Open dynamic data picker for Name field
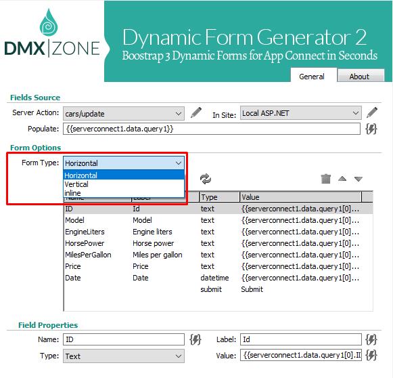Viewport: 393px width, 378px height. [x=195, y=339]
